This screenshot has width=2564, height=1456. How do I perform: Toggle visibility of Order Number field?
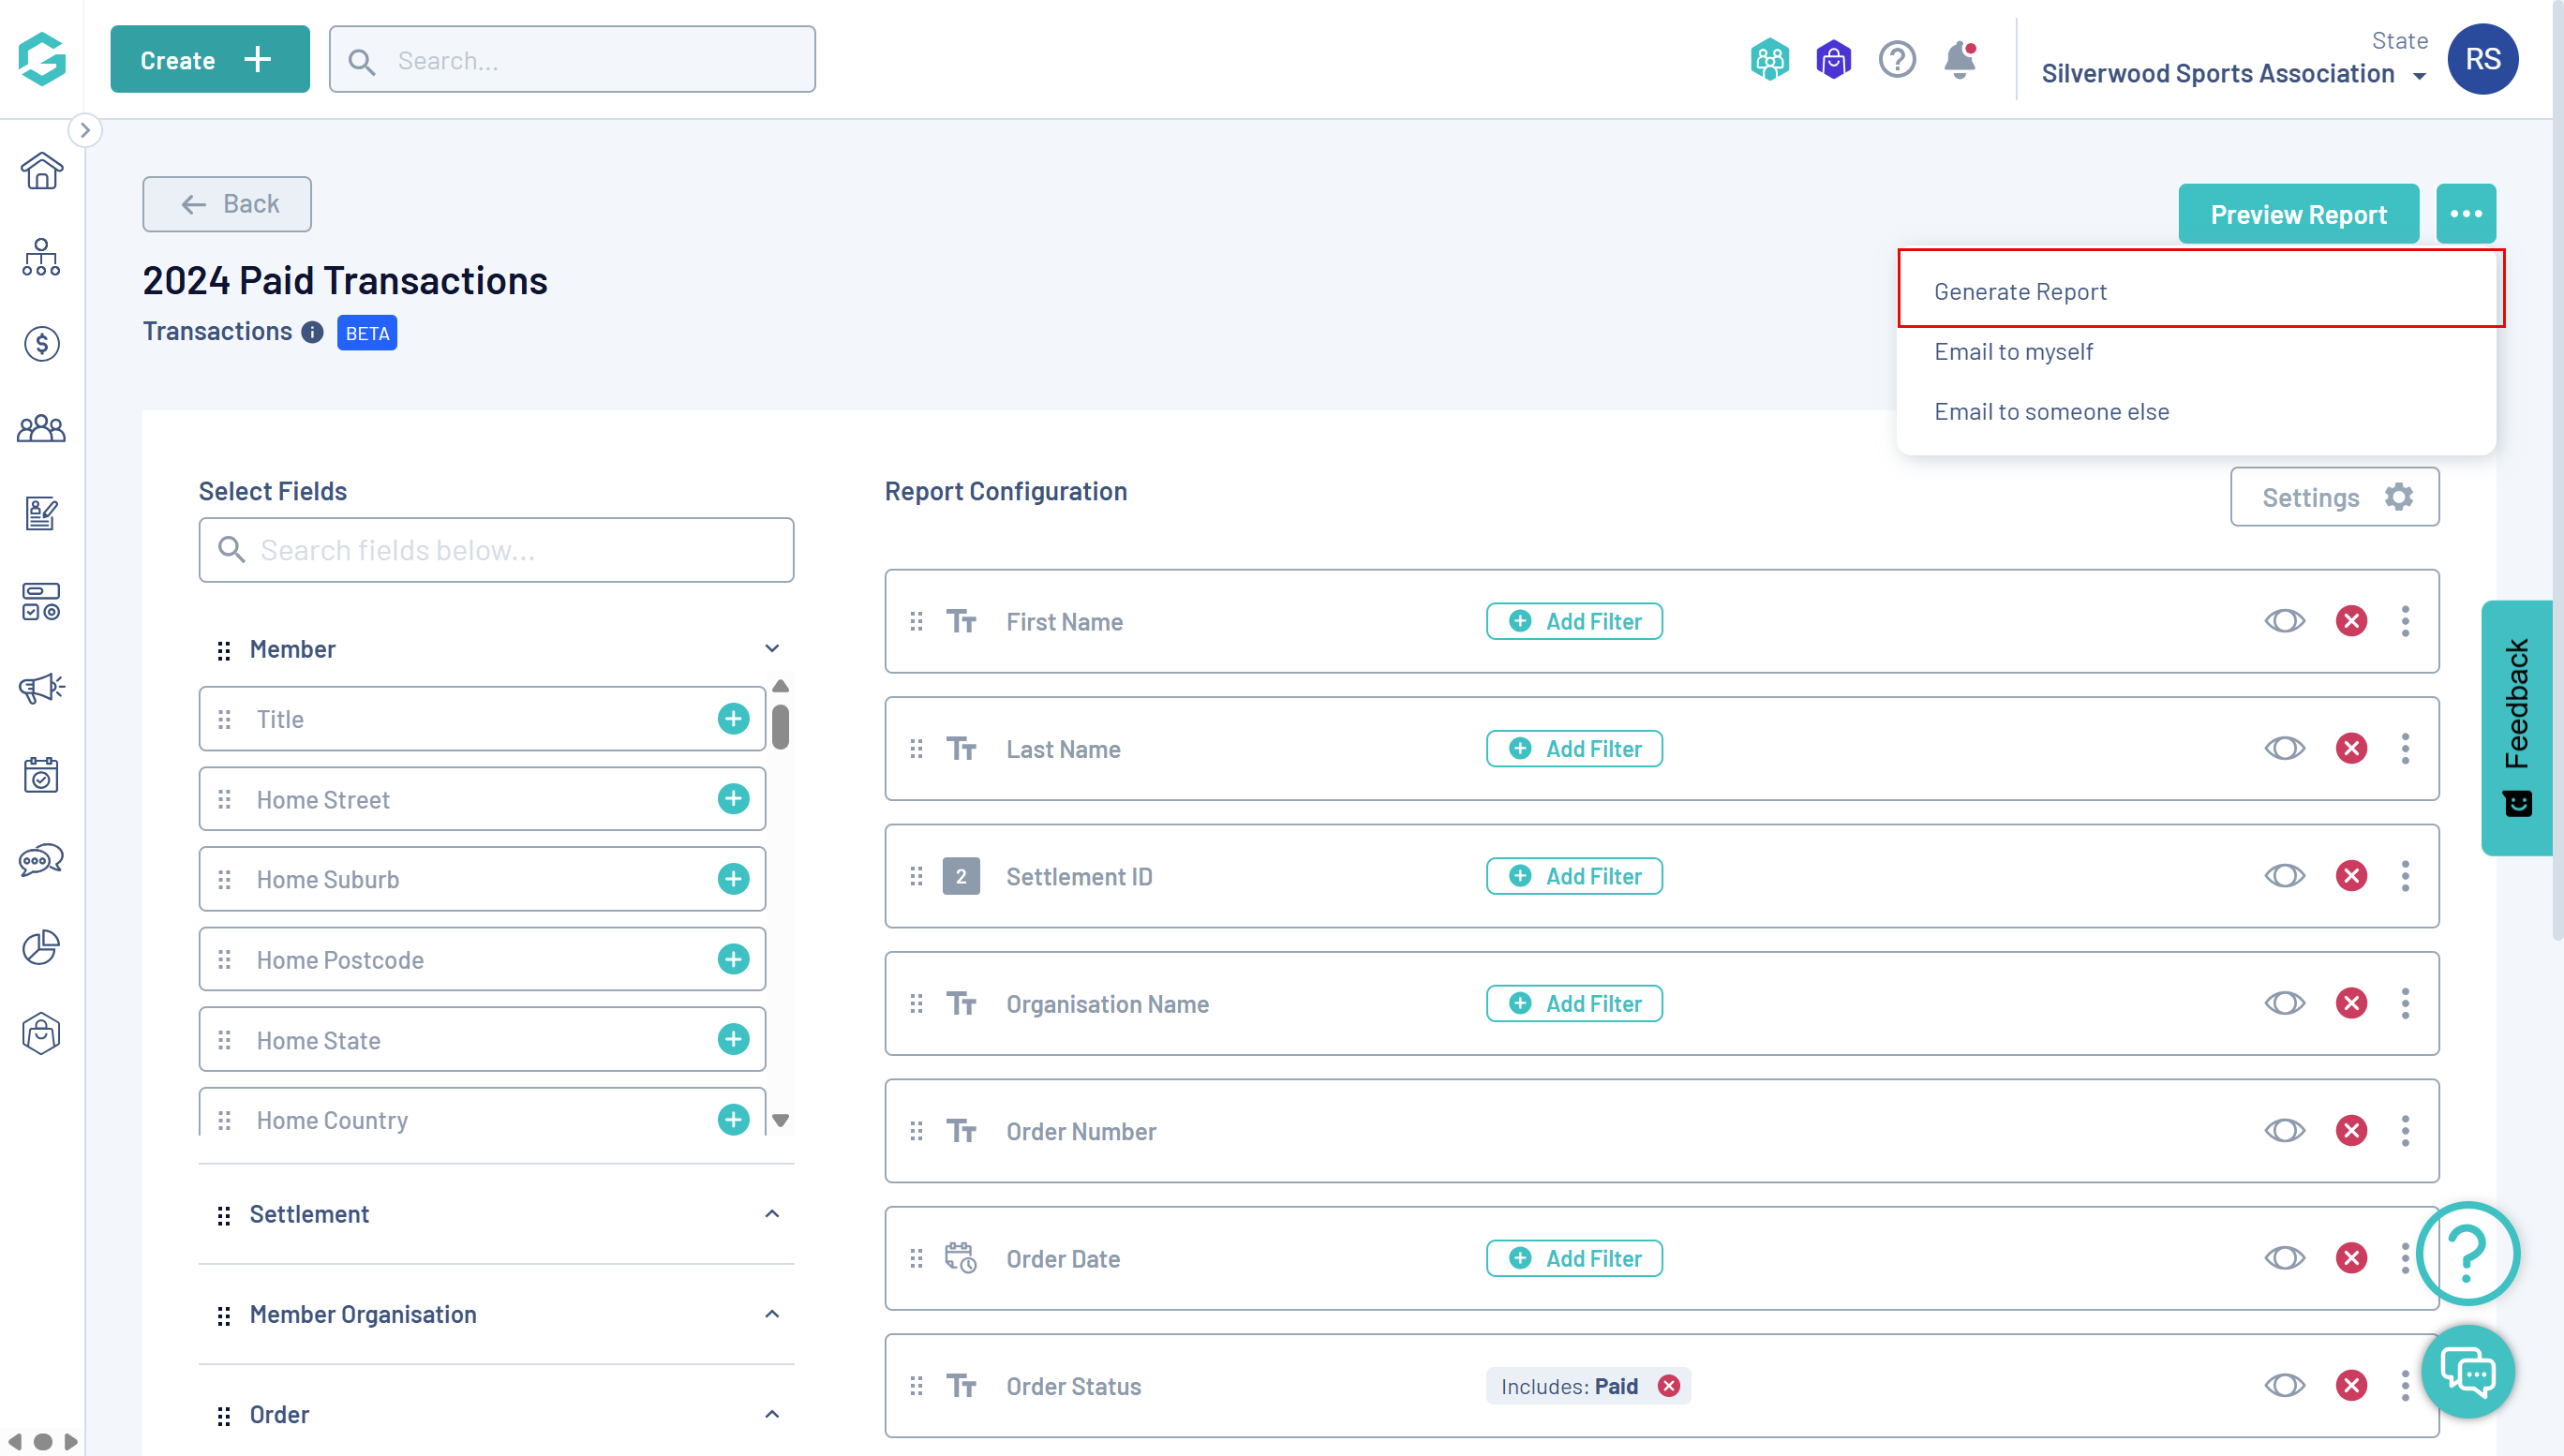(2284, 1131)
